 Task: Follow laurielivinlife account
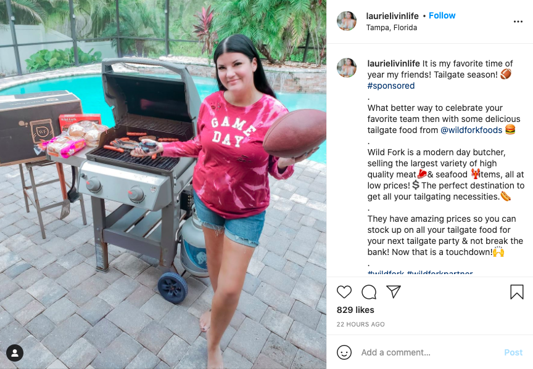442,15
